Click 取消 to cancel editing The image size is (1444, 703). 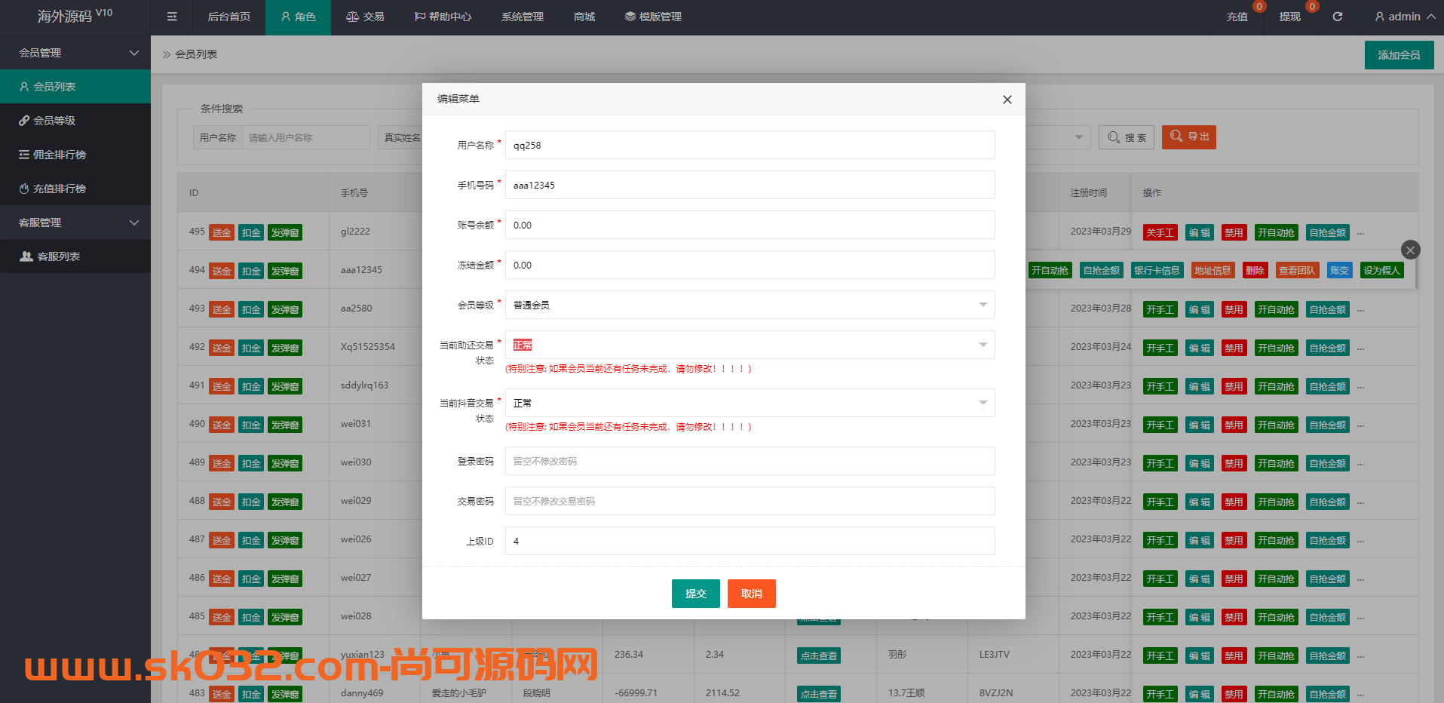(751, 594)
